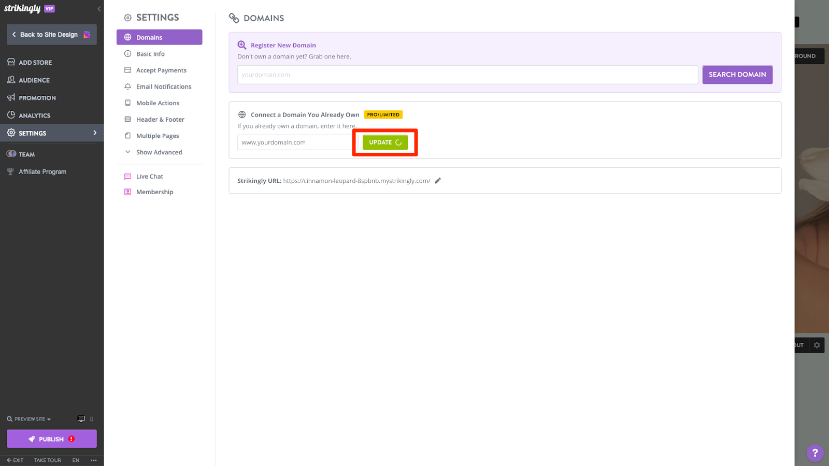Go back to Site Design
The width and height of the screenshot is (829, 466).
51,35
